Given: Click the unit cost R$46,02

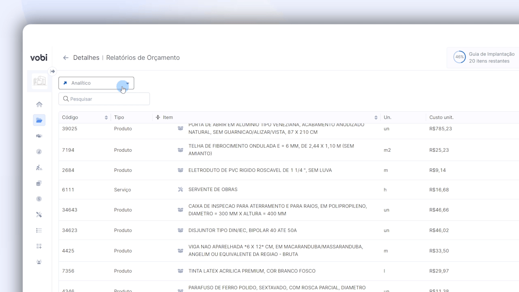Looking at the screenshot, I should (439, 230).
